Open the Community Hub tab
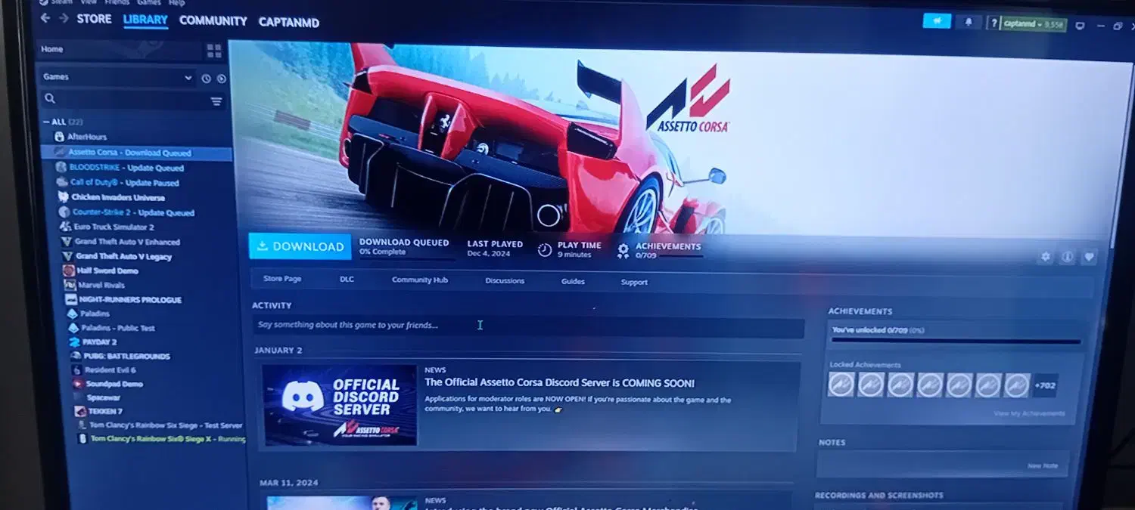 420,280
